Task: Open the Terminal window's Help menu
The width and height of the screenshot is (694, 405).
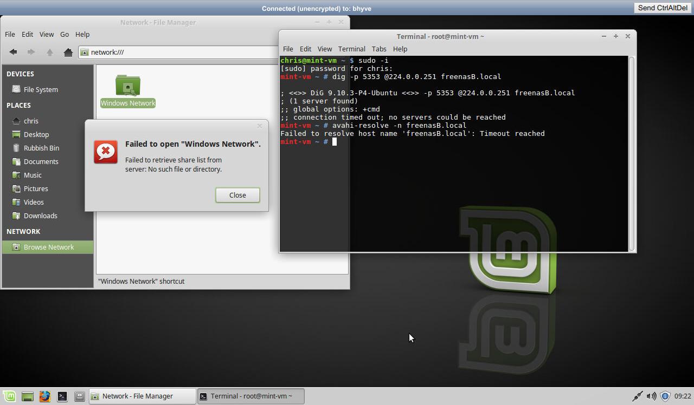Action: pyautogui.click(x=400, y=49)
